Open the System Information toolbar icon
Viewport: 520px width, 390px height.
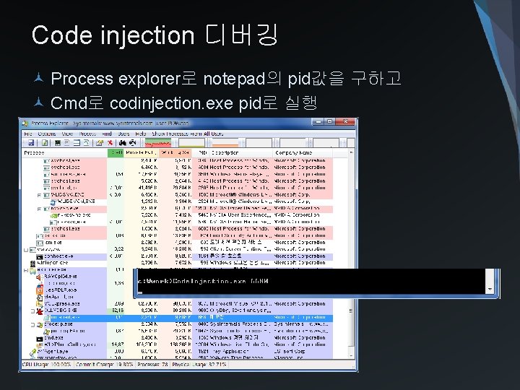pos(58,143)
